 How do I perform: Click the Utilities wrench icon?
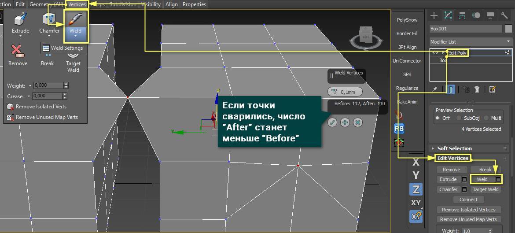(504, 15)
